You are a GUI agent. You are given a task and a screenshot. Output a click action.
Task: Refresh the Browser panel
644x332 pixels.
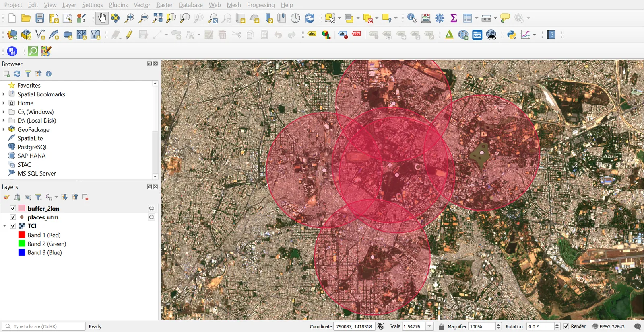(17, 74)
